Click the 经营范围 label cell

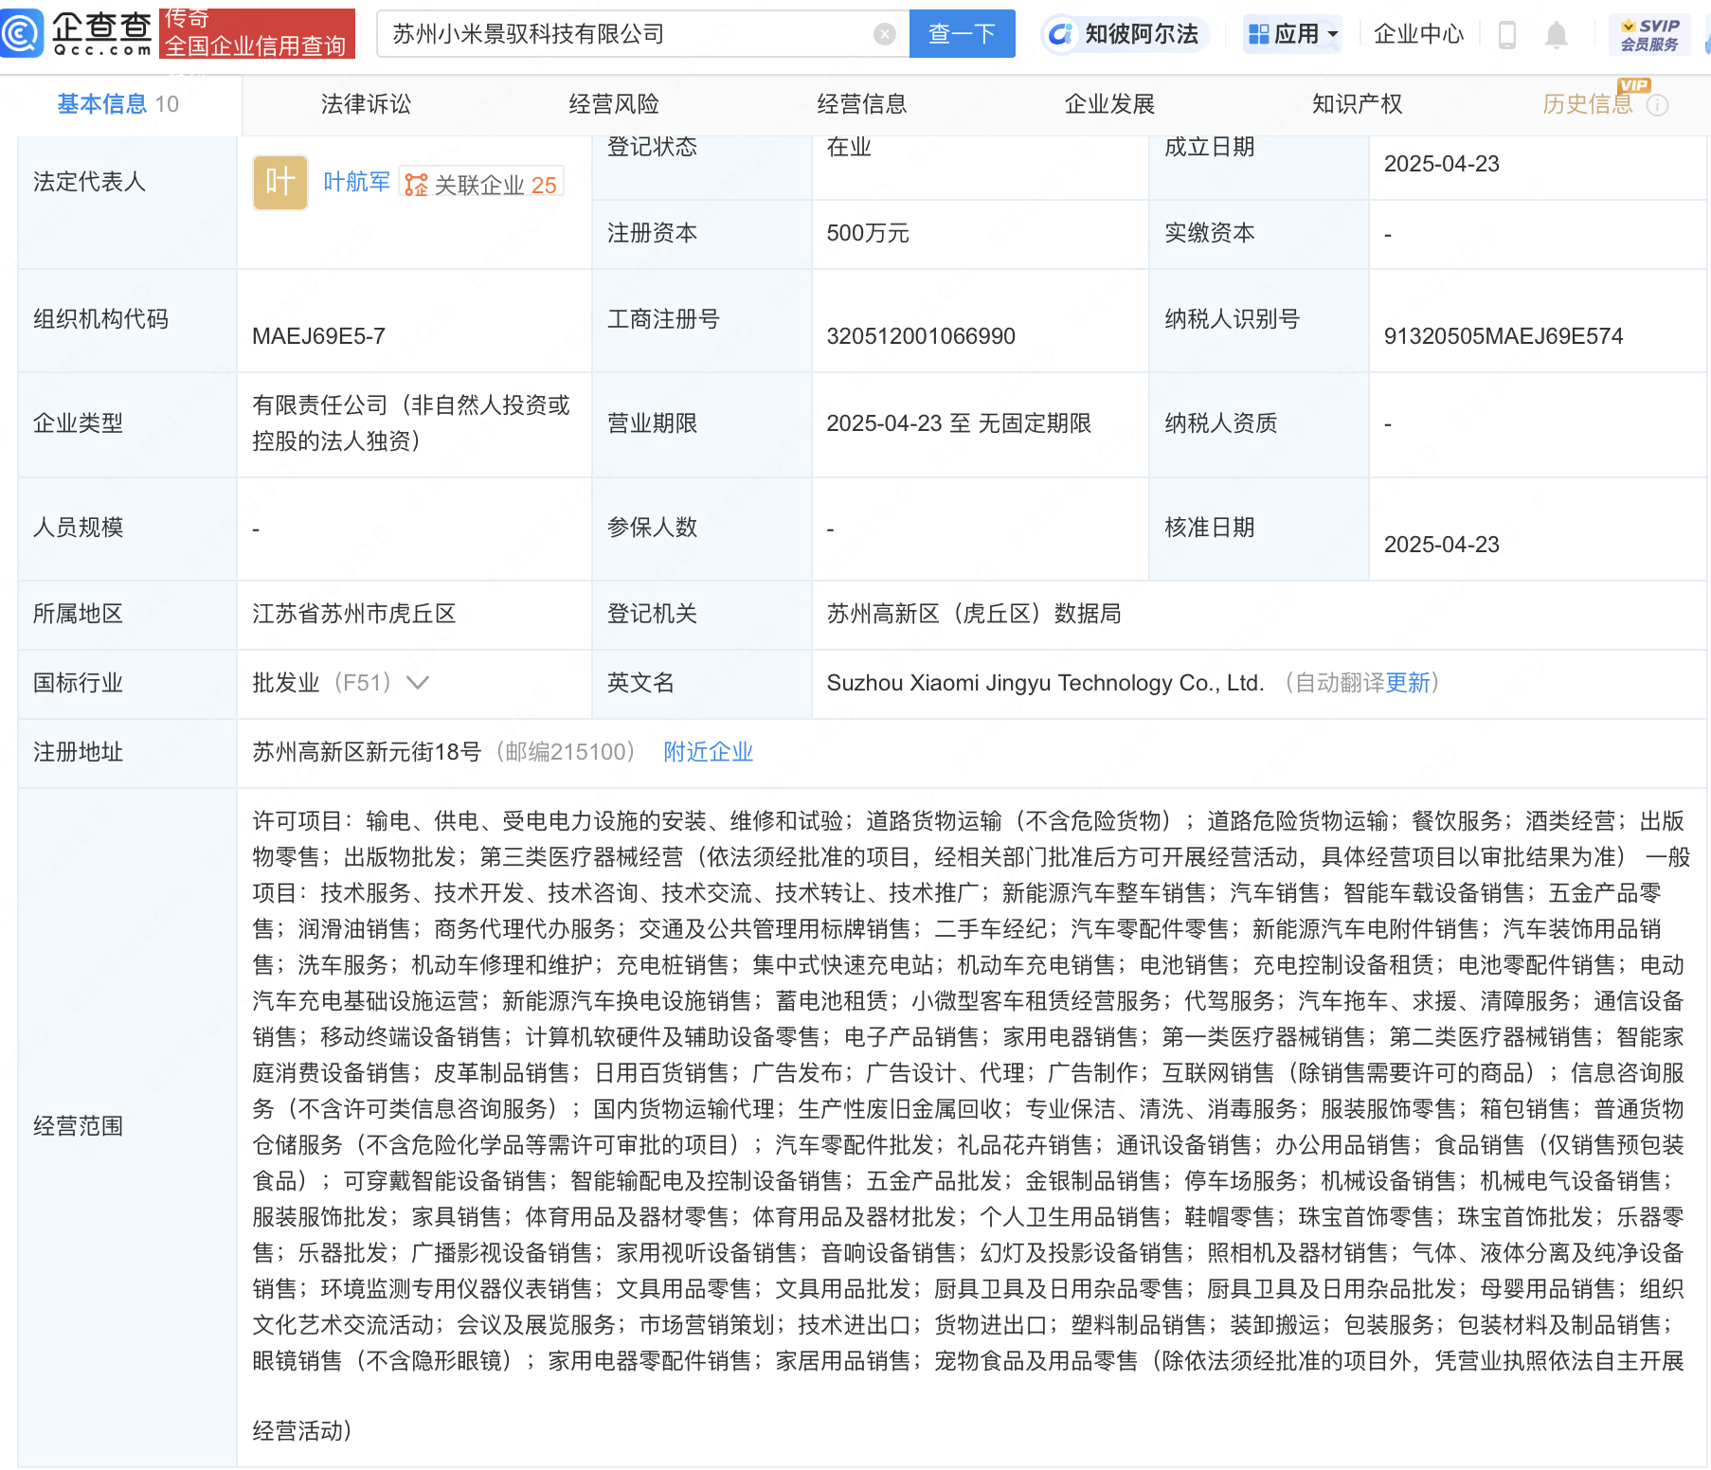point(127,1126)
